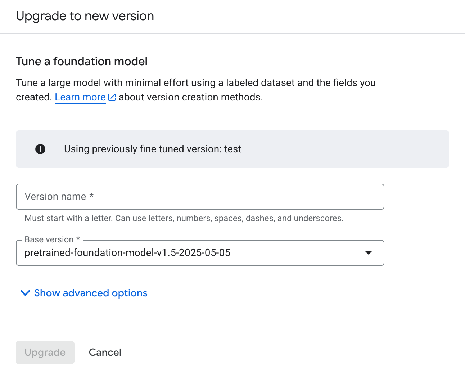Screen dimensions: 465x381
Task: Click the Version name placeholder label
Action: tap(59, 197)
